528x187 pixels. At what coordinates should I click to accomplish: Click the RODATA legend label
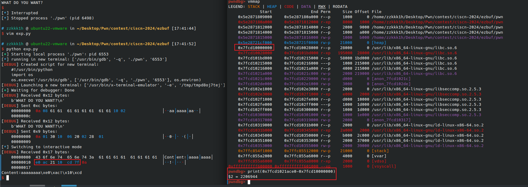(x=340, y=7)
